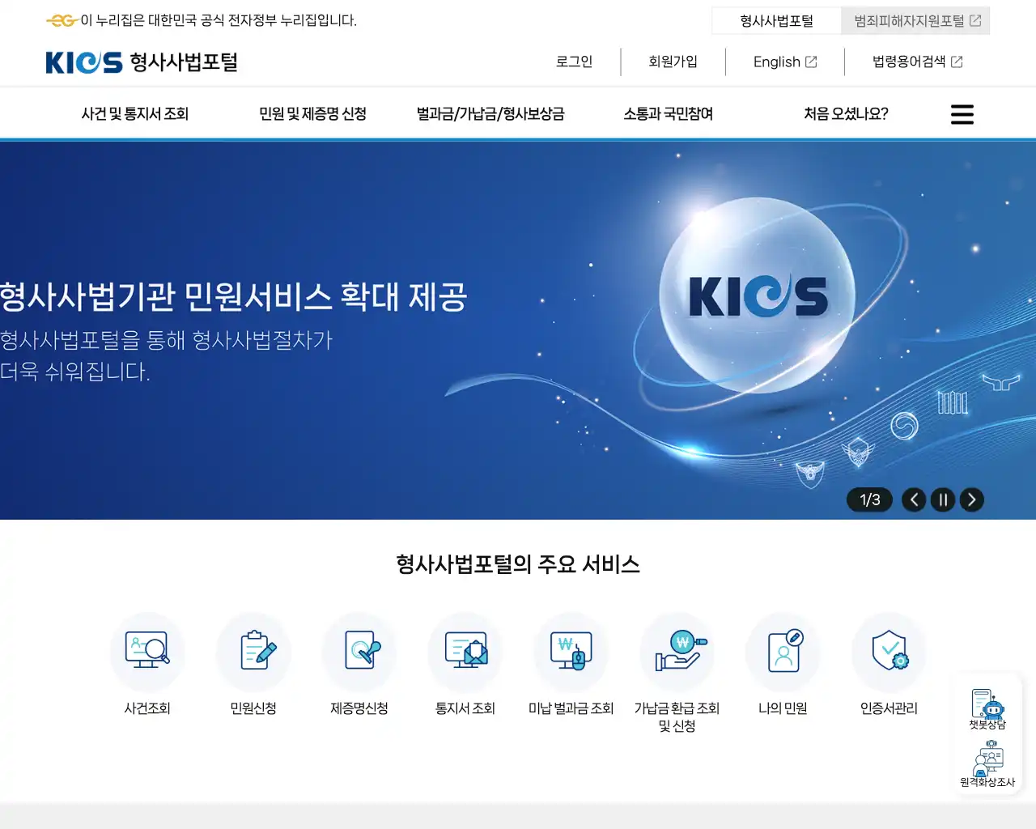Screen dimensions: 1036x829
Task: Click the 형사사법포털의 주요 서비스 heading
Action: (518, 564)
